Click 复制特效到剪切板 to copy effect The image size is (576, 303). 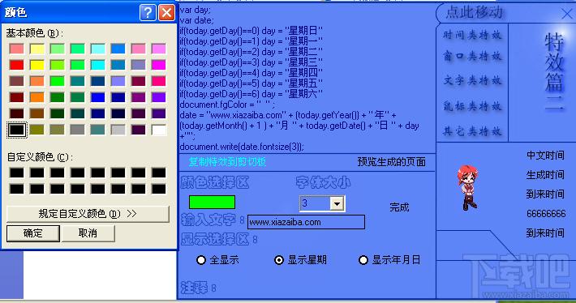click(227, 162)
